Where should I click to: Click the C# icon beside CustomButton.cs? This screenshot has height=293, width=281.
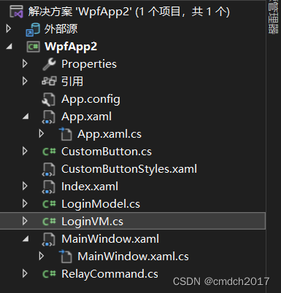[49, 152]
